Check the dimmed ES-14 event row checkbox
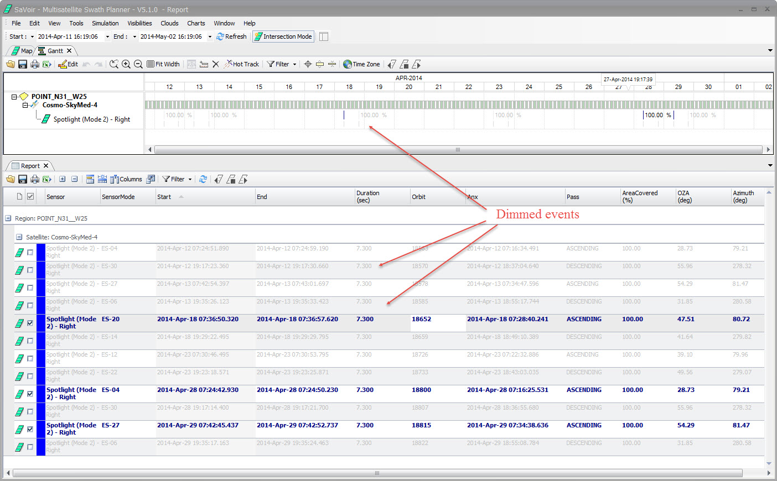Screen dimensions: 777x481 click(30, 341)
